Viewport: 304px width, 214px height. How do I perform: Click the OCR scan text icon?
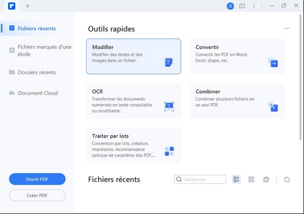[169, 107]
